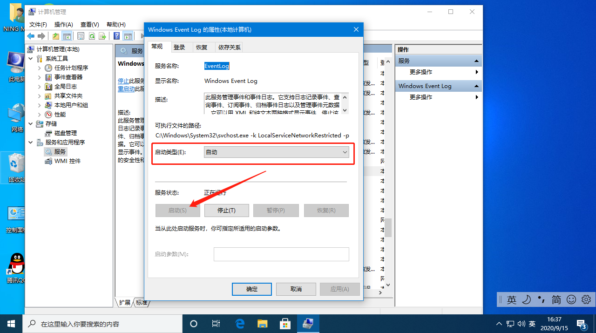
Task: Click the taskbar search box
Action: point(102,324)
